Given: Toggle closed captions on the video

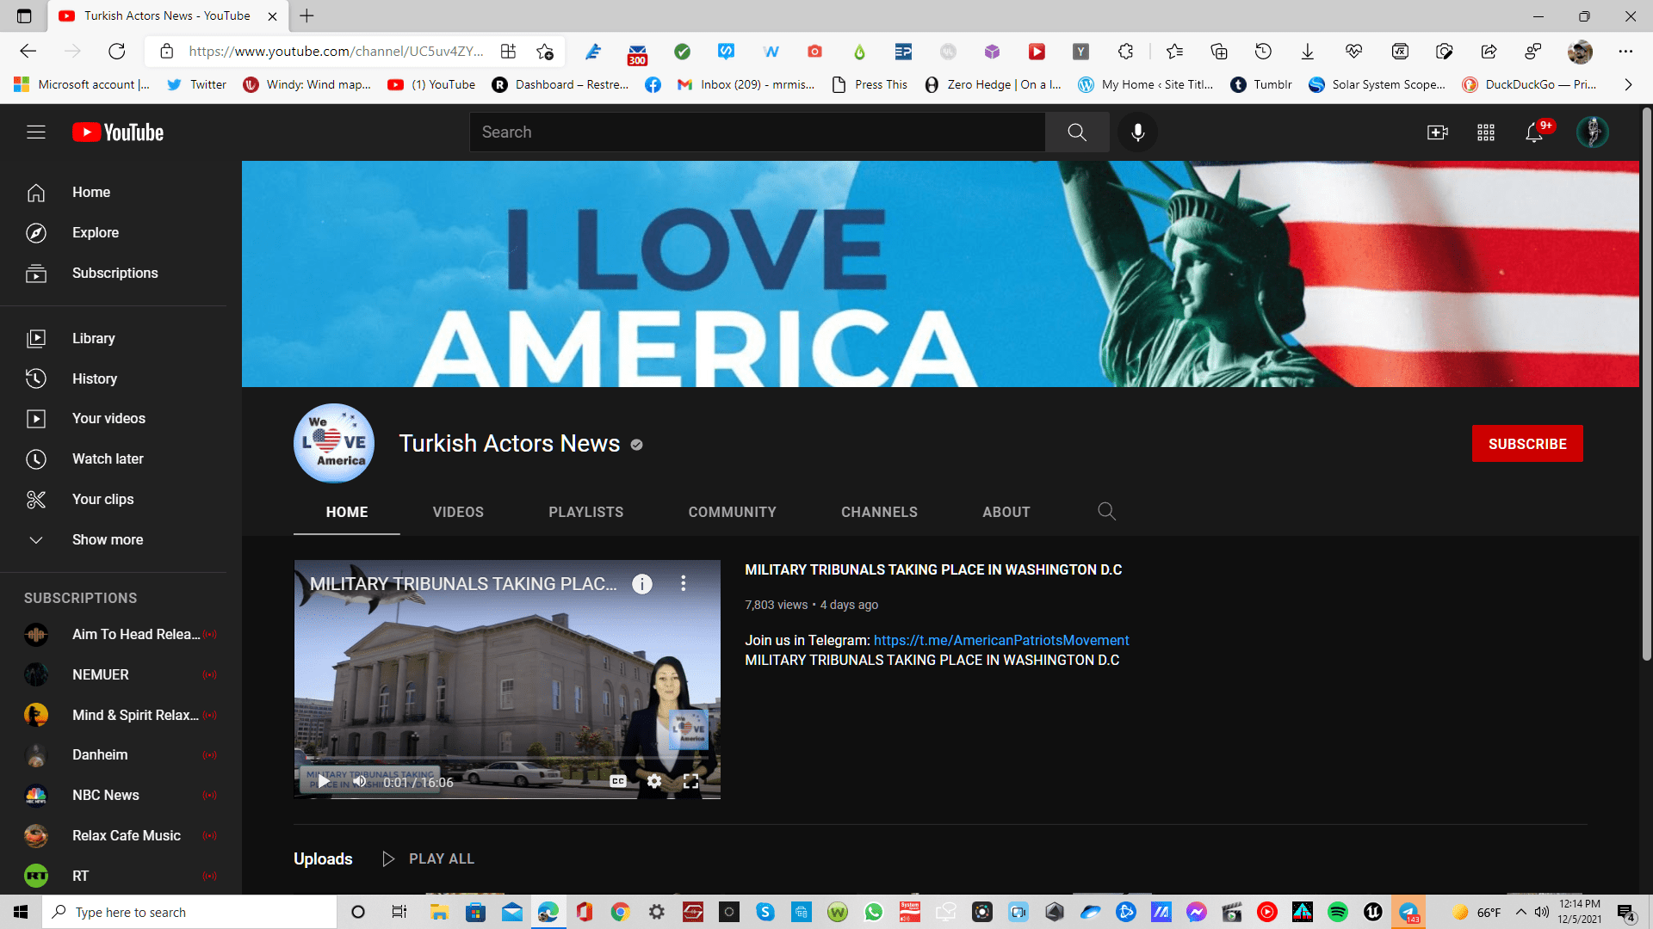Looking at the screenshot, I should pos(618,781).
